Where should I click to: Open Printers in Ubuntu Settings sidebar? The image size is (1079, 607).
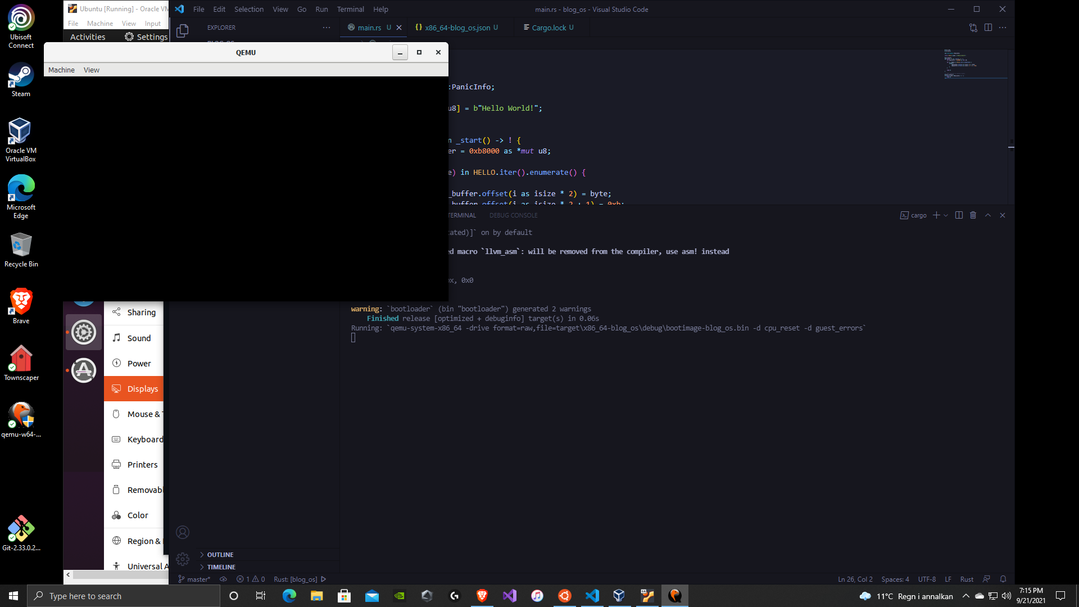(x=134, y=465)
